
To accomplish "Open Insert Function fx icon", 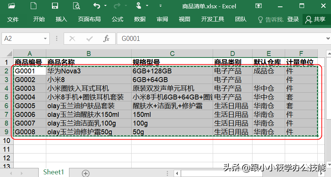I will tap(106, 39).
